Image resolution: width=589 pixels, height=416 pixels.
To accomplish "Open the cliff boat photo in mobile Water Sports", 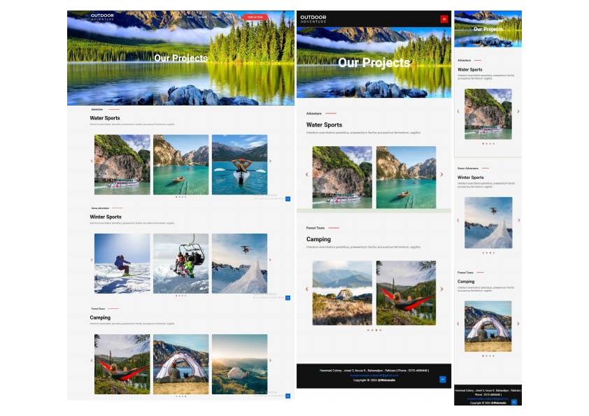I will [x=488, y=114].
